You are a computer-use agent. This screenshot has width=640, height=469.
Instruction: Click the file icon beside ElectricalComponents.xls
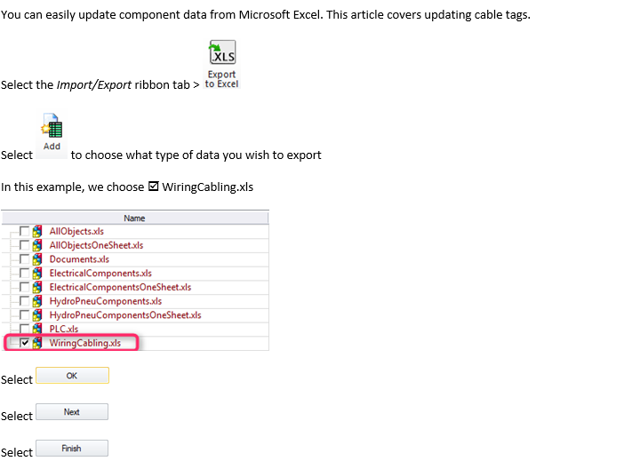click(x=37, y=273)
